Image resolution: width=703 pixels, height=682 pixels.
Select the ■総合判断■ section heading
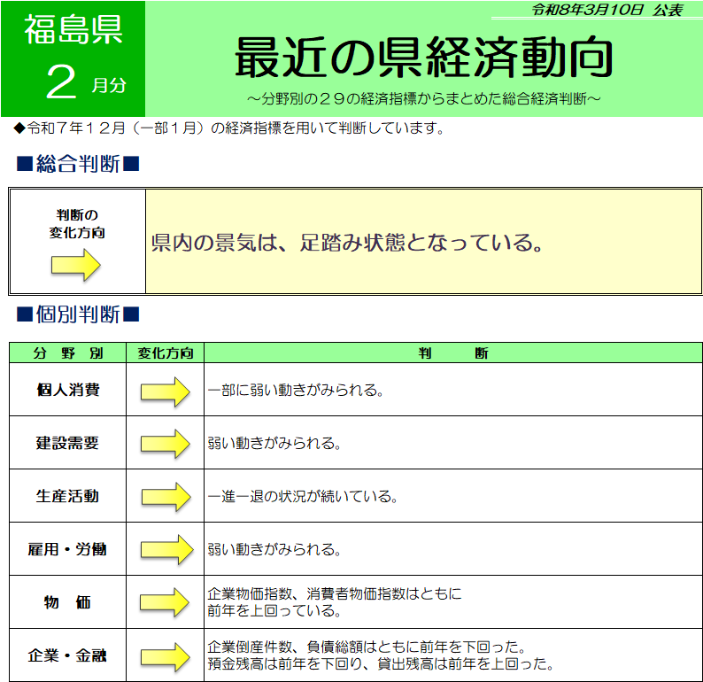coord(78,164)
